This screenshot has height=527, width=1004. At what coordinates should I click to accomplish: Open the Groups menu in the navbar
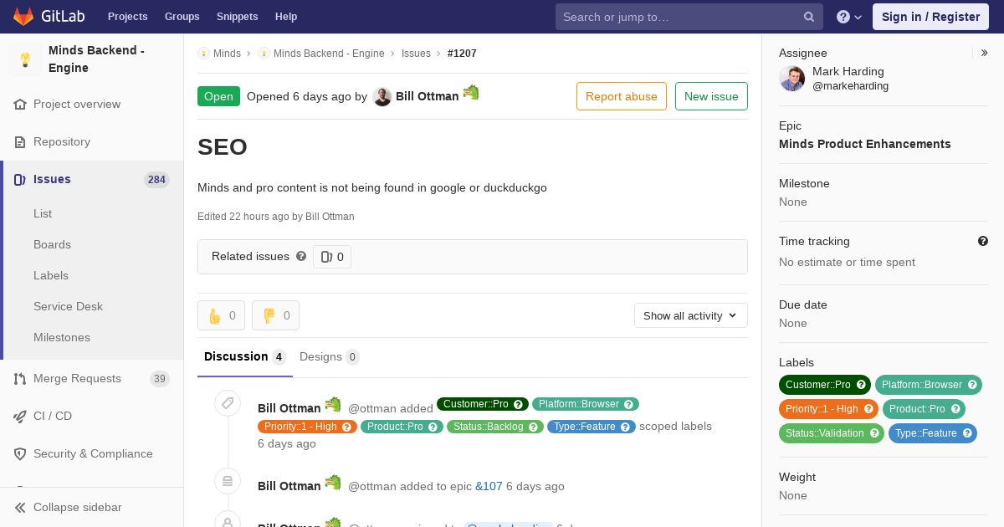coord(182,17)
